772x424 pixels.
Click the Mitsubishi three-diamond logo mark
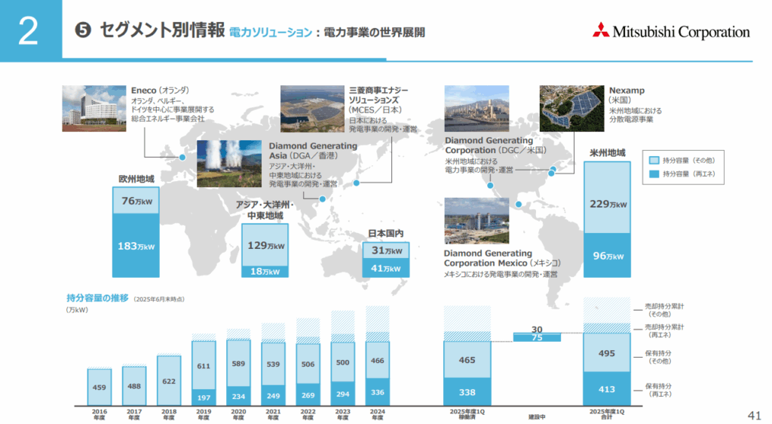click(601, 30)
